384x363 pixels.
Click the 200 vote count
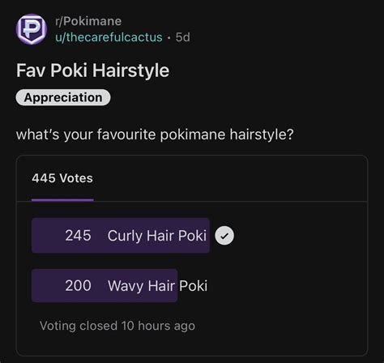point(78,285)
